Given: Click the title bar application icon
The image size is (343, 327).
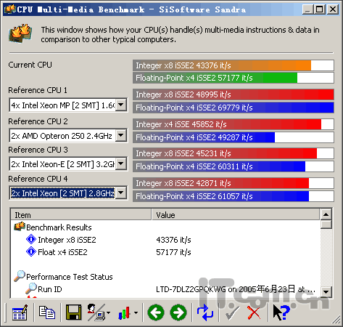Looking at the screenshot, I should coord(10,9).
